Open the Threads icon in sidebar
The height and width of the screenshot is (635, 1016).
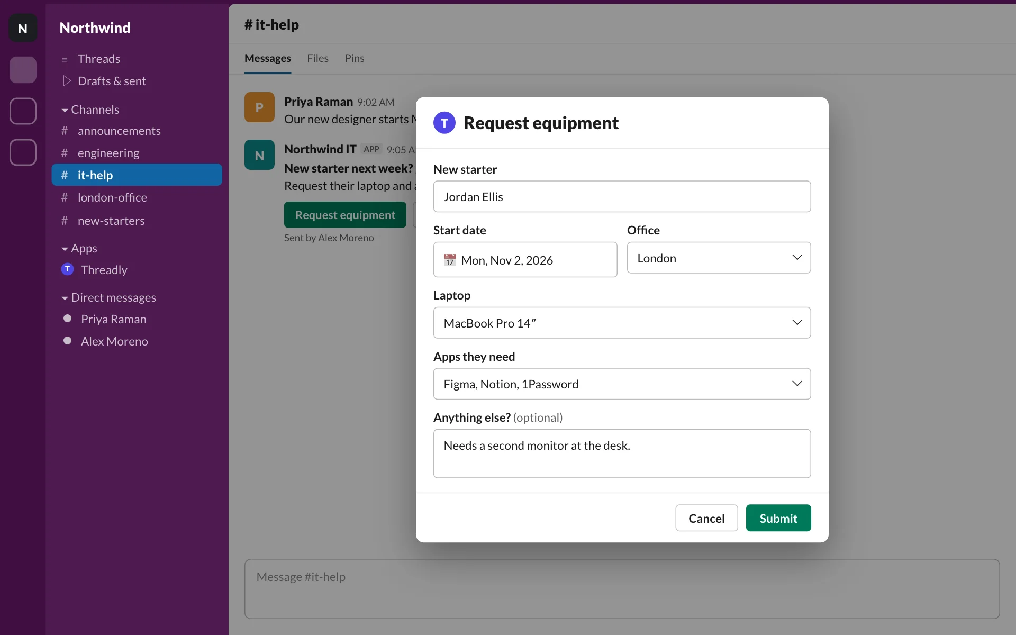(65, 59)
